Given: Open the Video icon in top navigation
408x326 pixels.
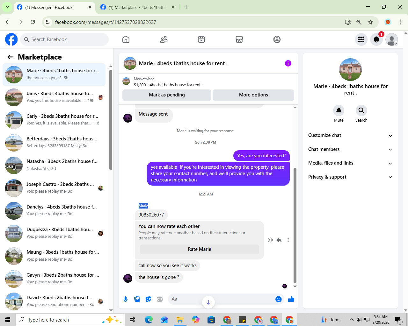Looking at the screenshot, I should [201, 39].
